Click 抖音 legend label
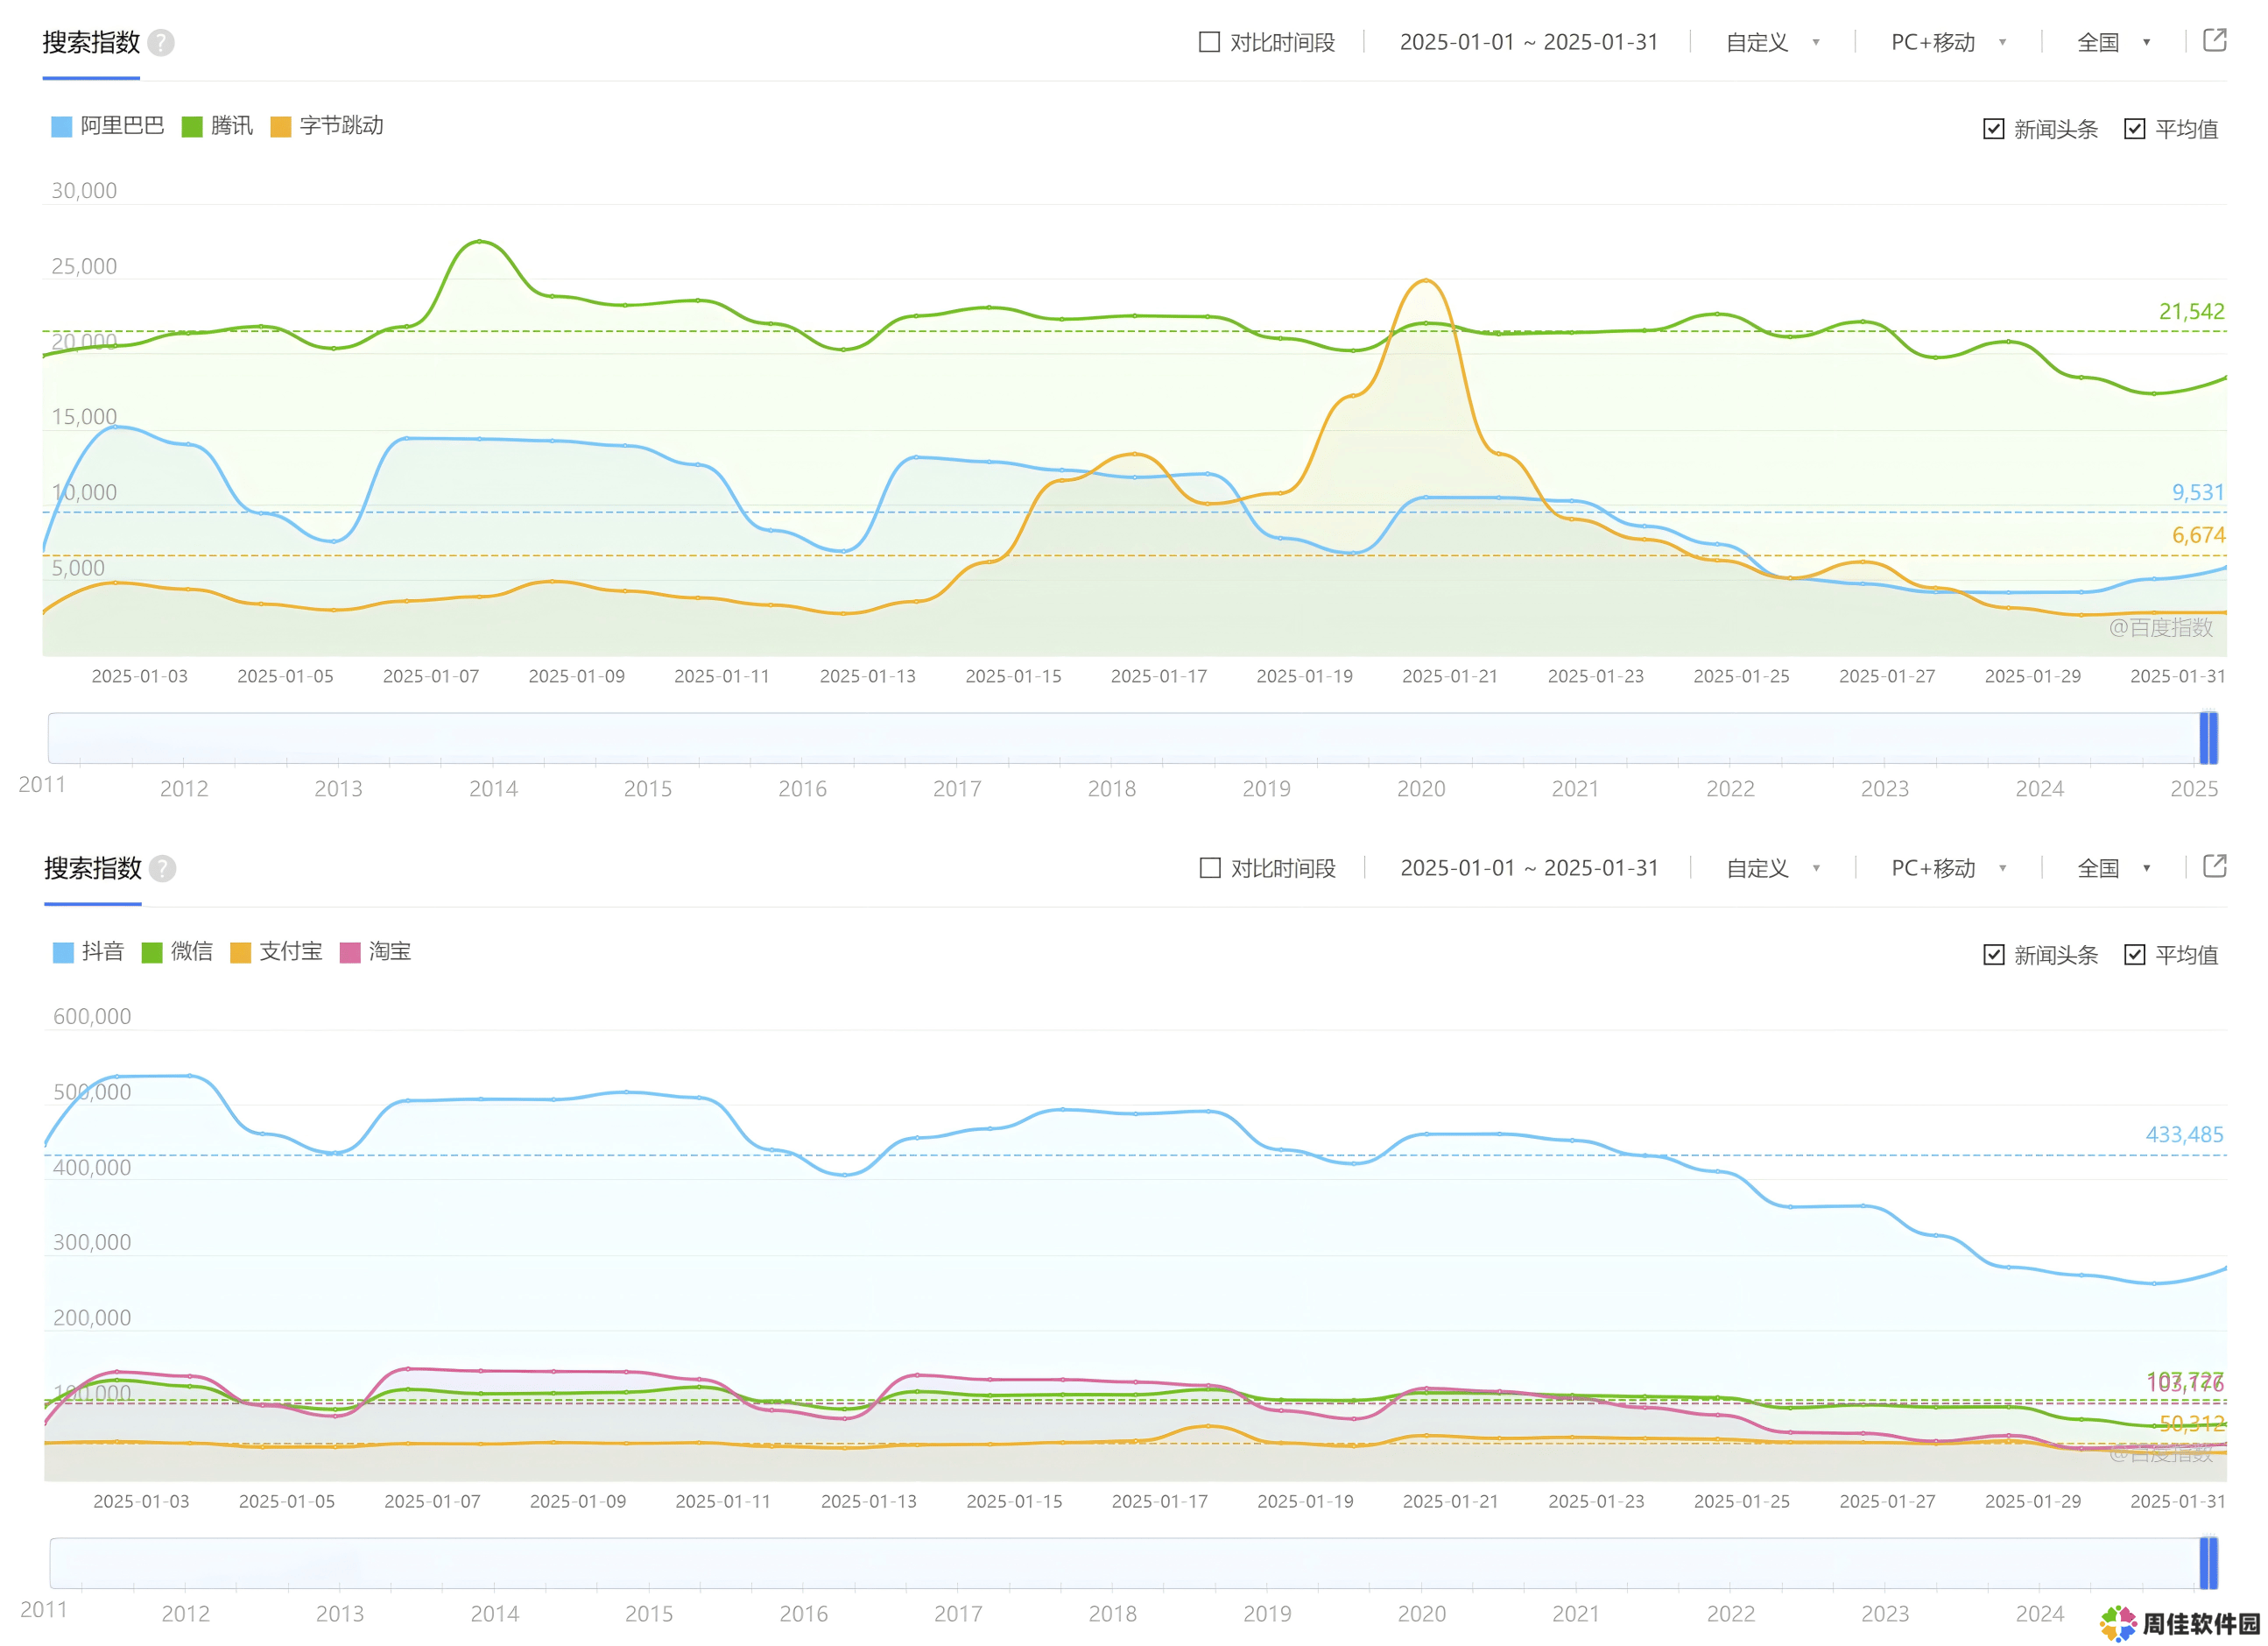This screenshot has height=1646, width=2268. [103, 951]
